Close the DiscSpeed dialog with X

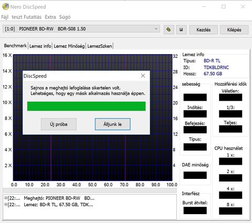pyautogui.click(x=143, y=76)
